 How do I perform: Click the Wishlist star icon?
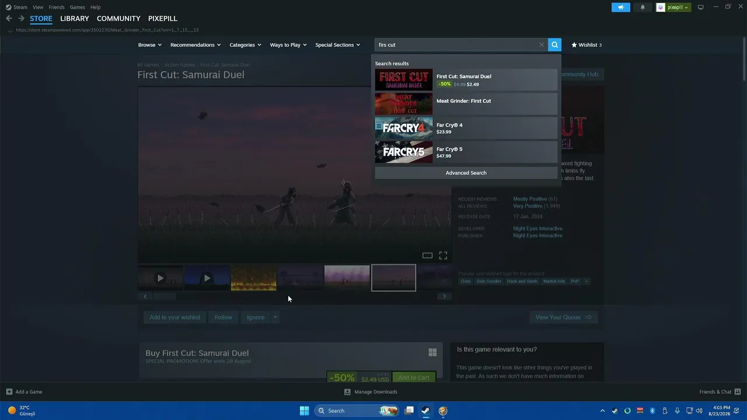(x=574, y=45)
